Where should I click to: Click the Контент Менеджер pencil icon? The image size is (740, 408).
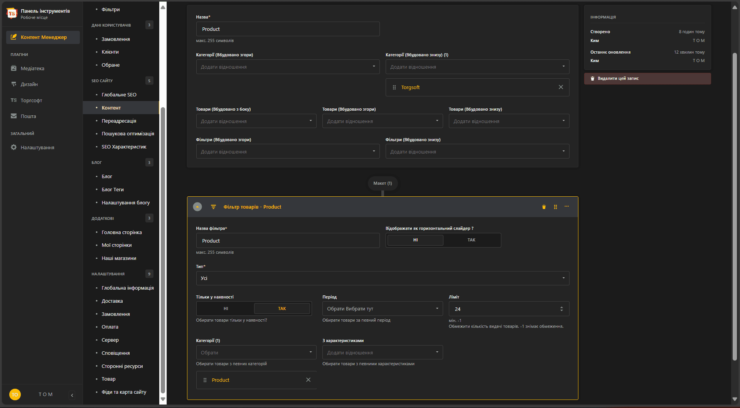13,37
